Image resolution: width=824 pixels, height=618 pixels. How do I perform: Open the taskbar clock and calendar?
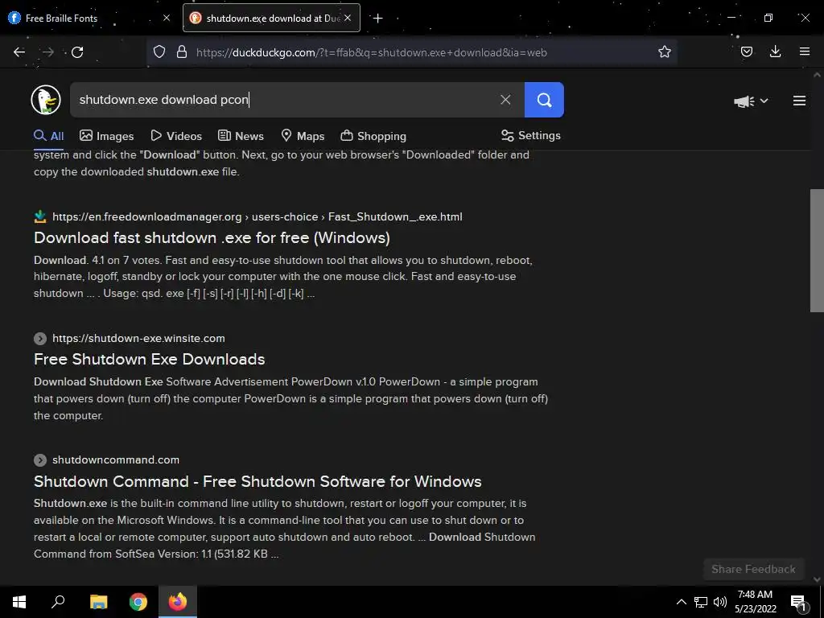[x=755, y=602]
